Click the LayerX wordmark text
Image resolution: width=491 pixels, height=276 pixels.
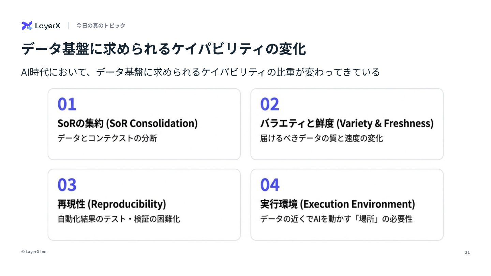click(x=47, y=26)
